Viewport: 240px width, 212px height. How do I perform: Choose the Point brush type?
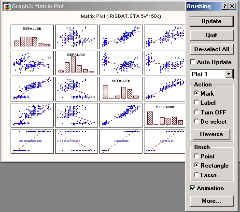coord(197,156)
